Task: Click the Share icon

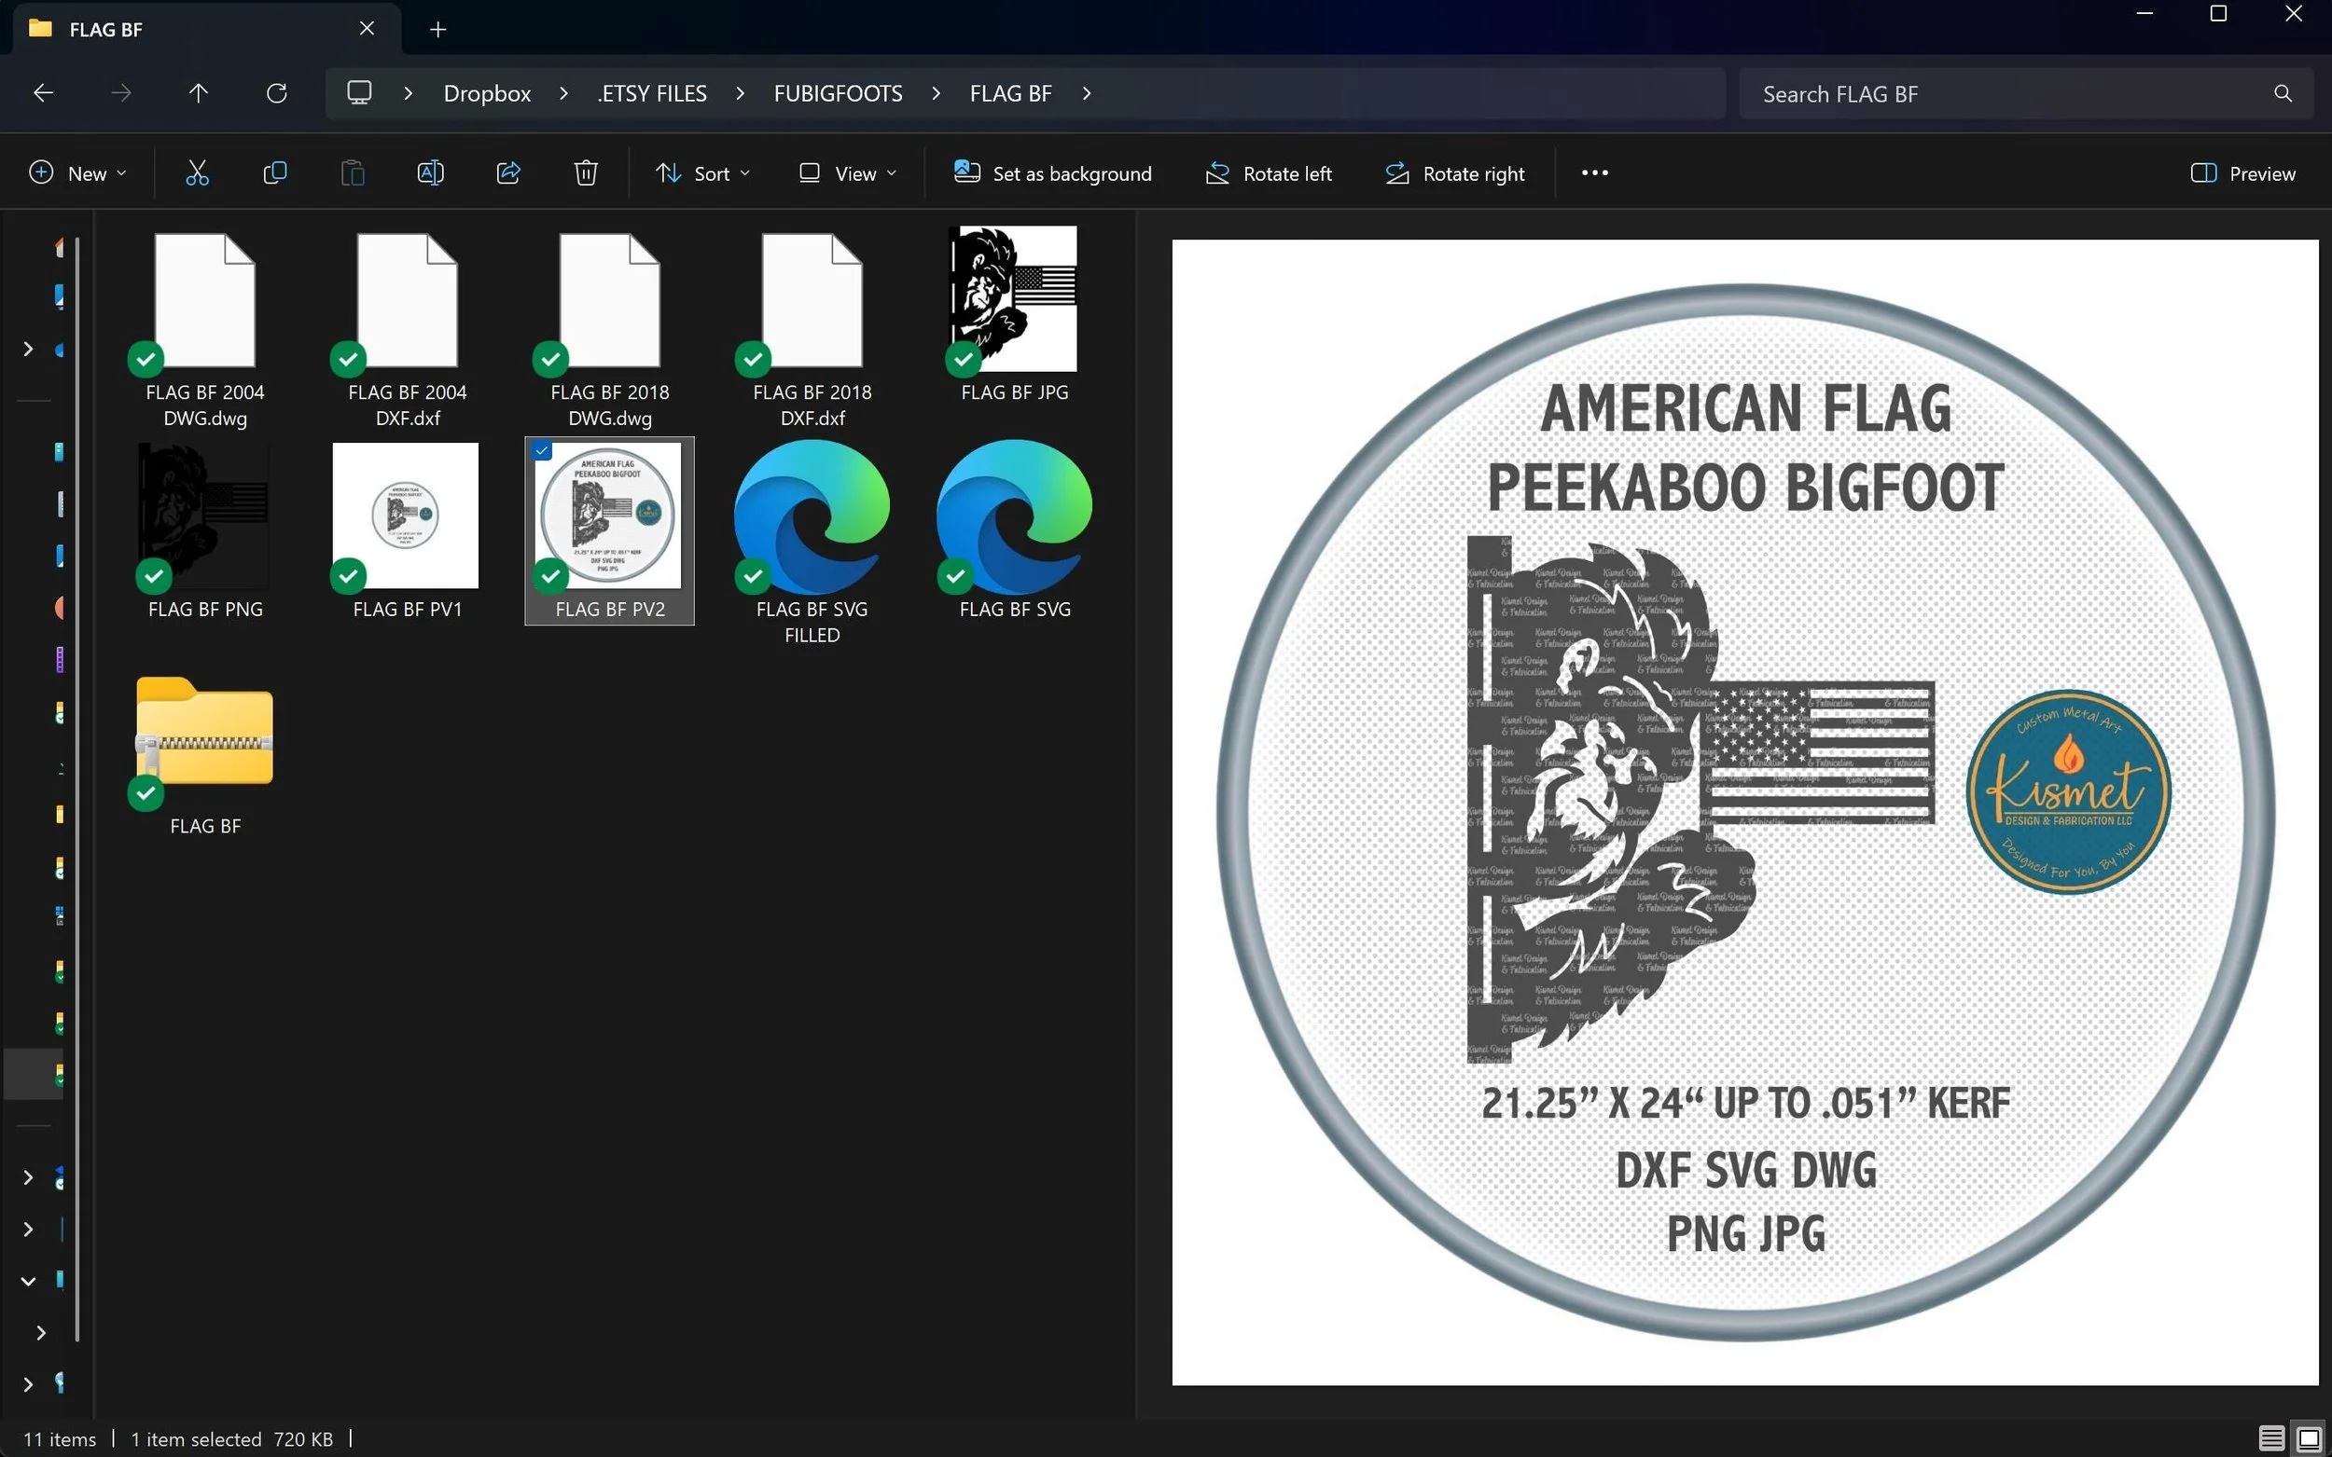Action: click(508, 173)
